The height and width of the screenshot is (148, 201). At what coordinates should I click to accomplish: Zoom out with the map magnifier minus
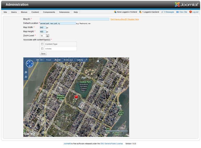pyautogui.click(x=26, y=77)
